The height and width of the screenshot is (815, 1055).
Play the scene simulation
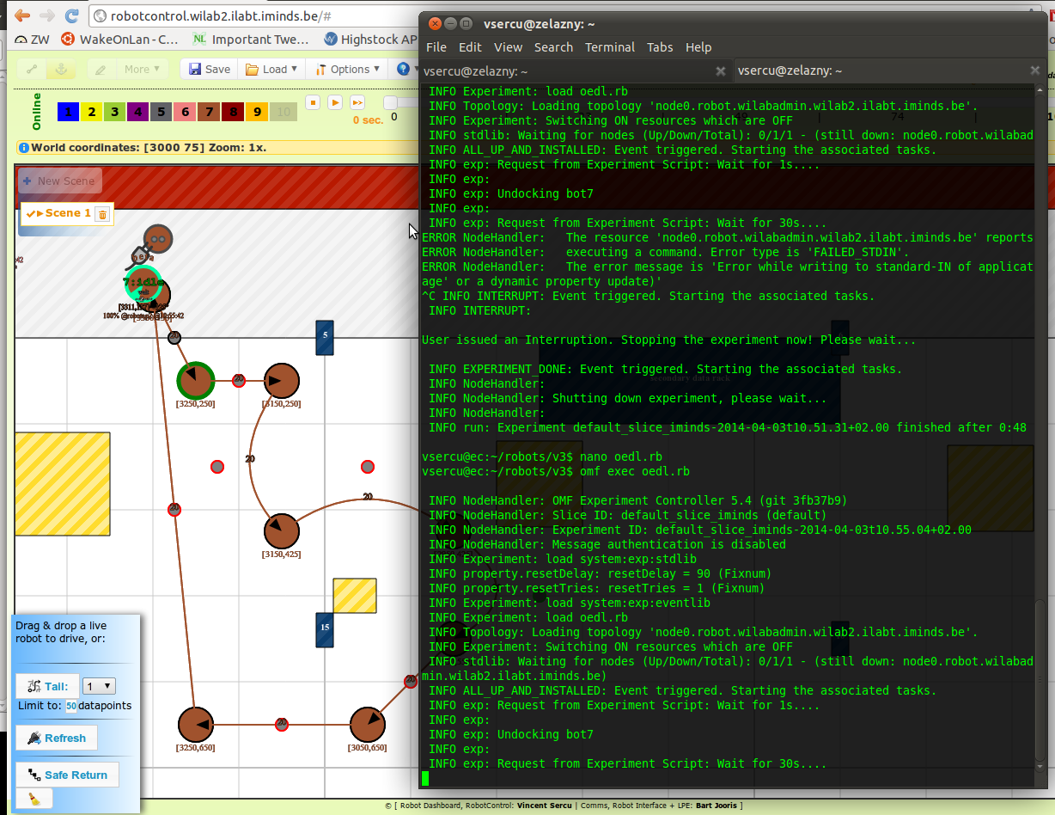pos(336,102)
